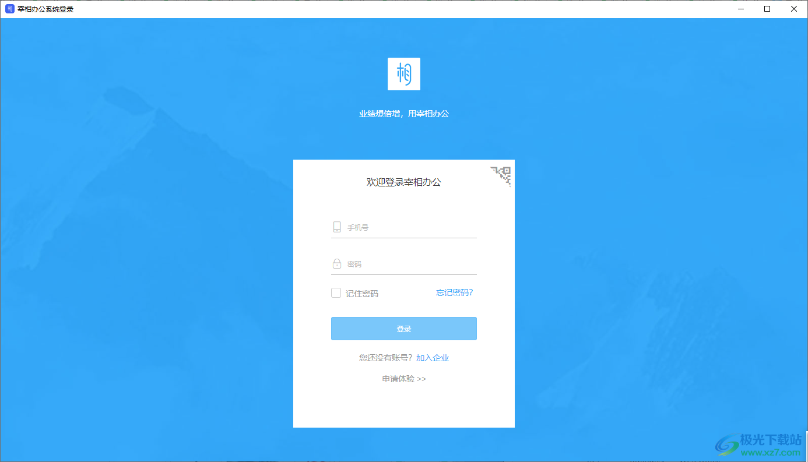Image resolution: width=808 pixels, height=462 pixels.
Task: Click the 记住密码 label text
Action: coord(362,294)
